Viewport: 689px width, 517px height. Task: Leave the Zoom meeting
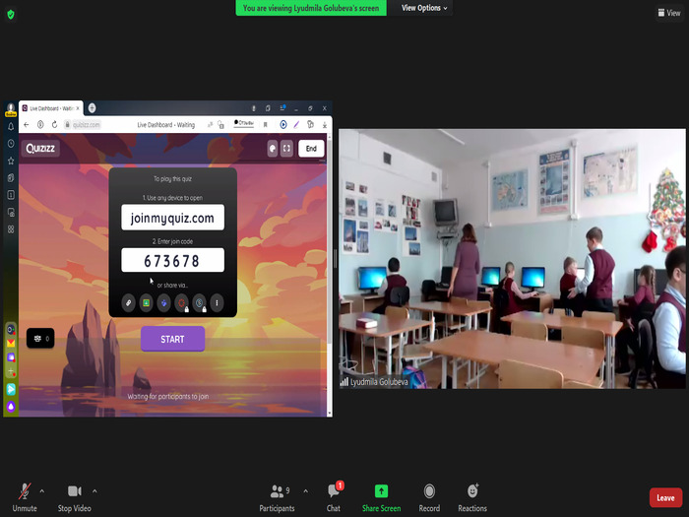pyautogui.click(x=665, y=497)
